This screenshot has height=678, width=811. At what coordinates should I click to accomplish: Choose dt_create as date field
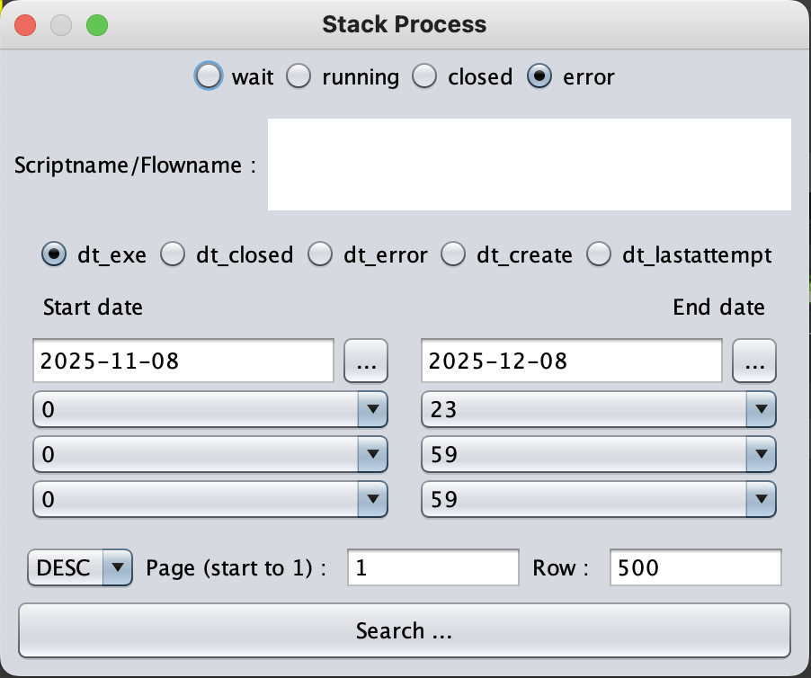453,254
